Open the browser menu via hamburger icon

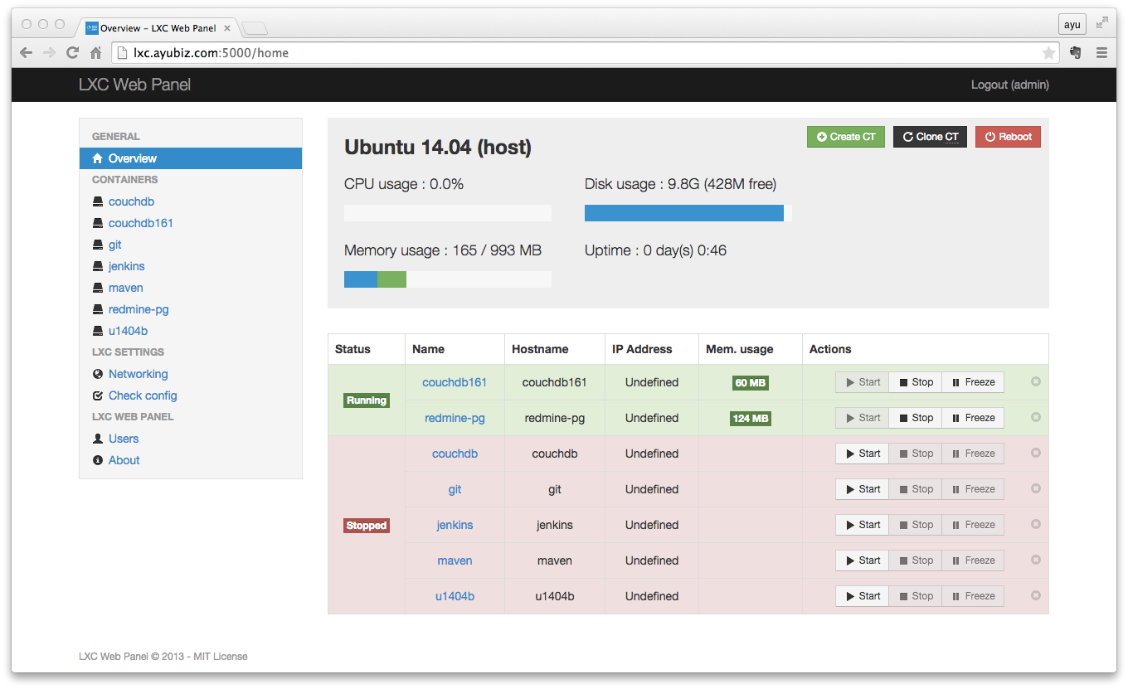[1101, 51]
